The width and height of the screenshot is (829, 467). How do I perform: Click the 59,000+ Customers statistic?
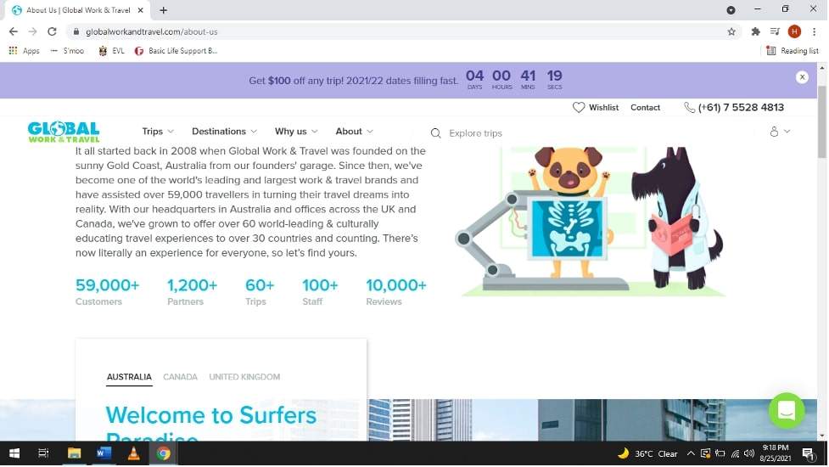tap(107, 292)
